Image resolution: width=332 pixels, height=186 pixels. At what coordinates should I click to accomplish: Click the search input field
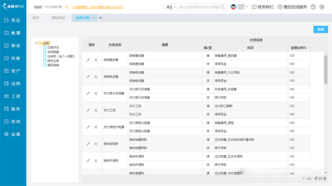[x=199, y=7]
